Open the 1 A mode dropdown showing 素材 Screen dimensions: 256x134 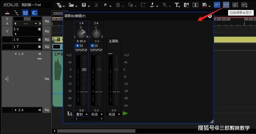pyautogui.click(x=82, y=114)
